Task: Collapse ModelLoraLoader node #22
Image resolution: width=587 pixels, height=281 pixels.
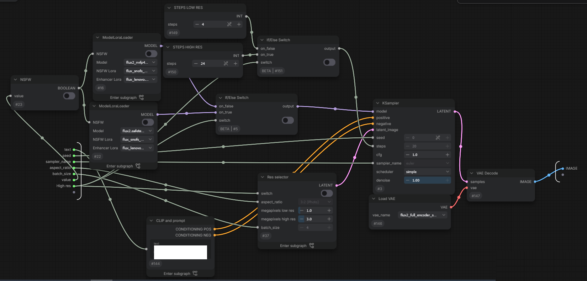Action: pos(94,106)
